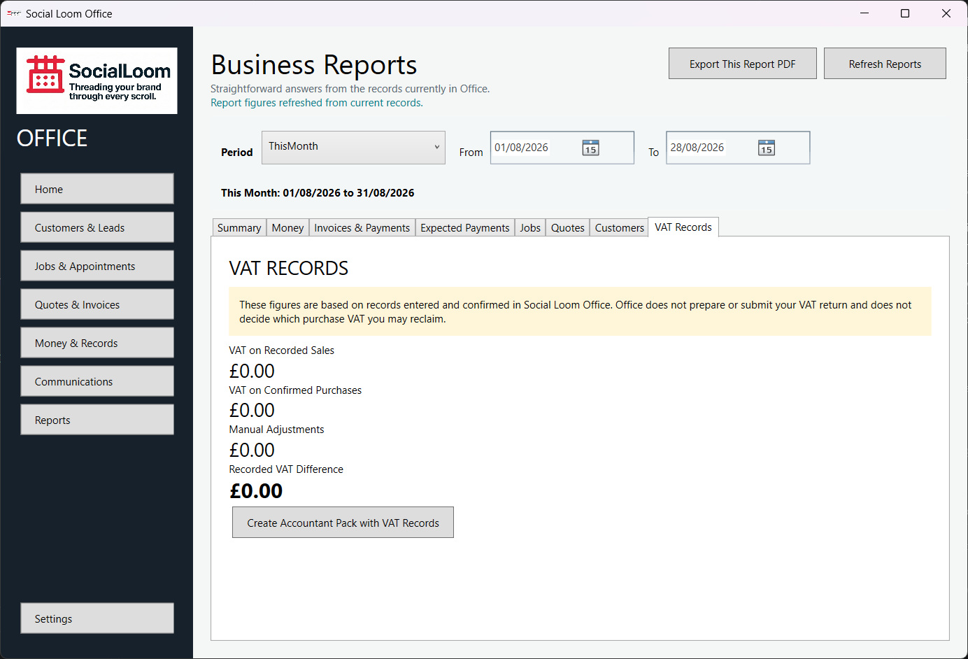Click the Refresh Reports button
Screen dimensions: 968x659
tap(885, 64)
